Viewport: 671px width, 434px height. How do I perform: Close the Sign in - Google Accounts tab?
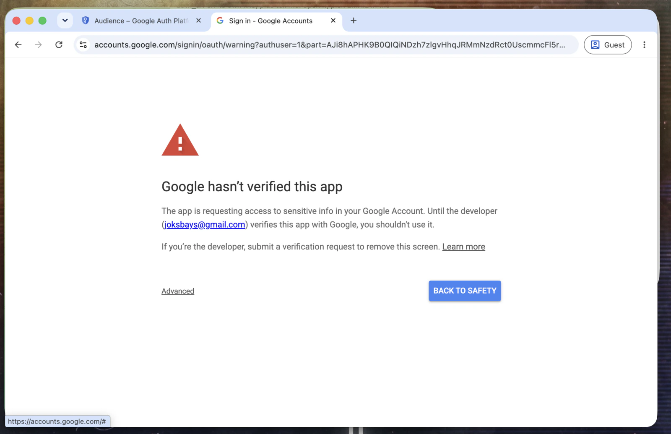[x=333, y=21]
